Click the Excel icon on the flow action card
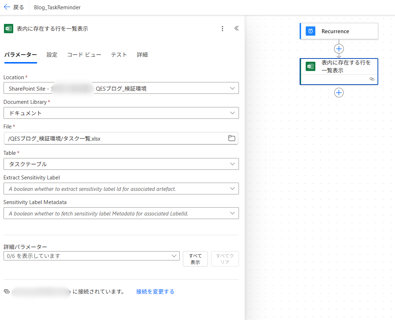395x320 pixels. coord(311,66)
